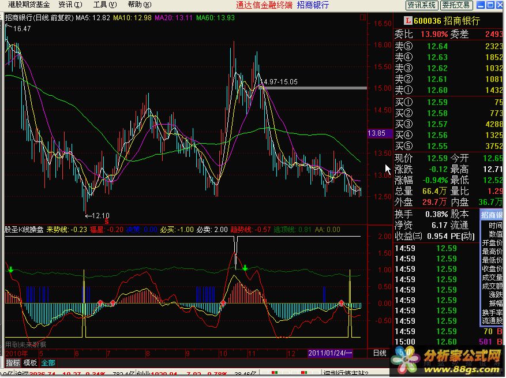Select 开盘价 in the info popup
The height and width of the screenshot is (378, 506).
coord(492,243)
